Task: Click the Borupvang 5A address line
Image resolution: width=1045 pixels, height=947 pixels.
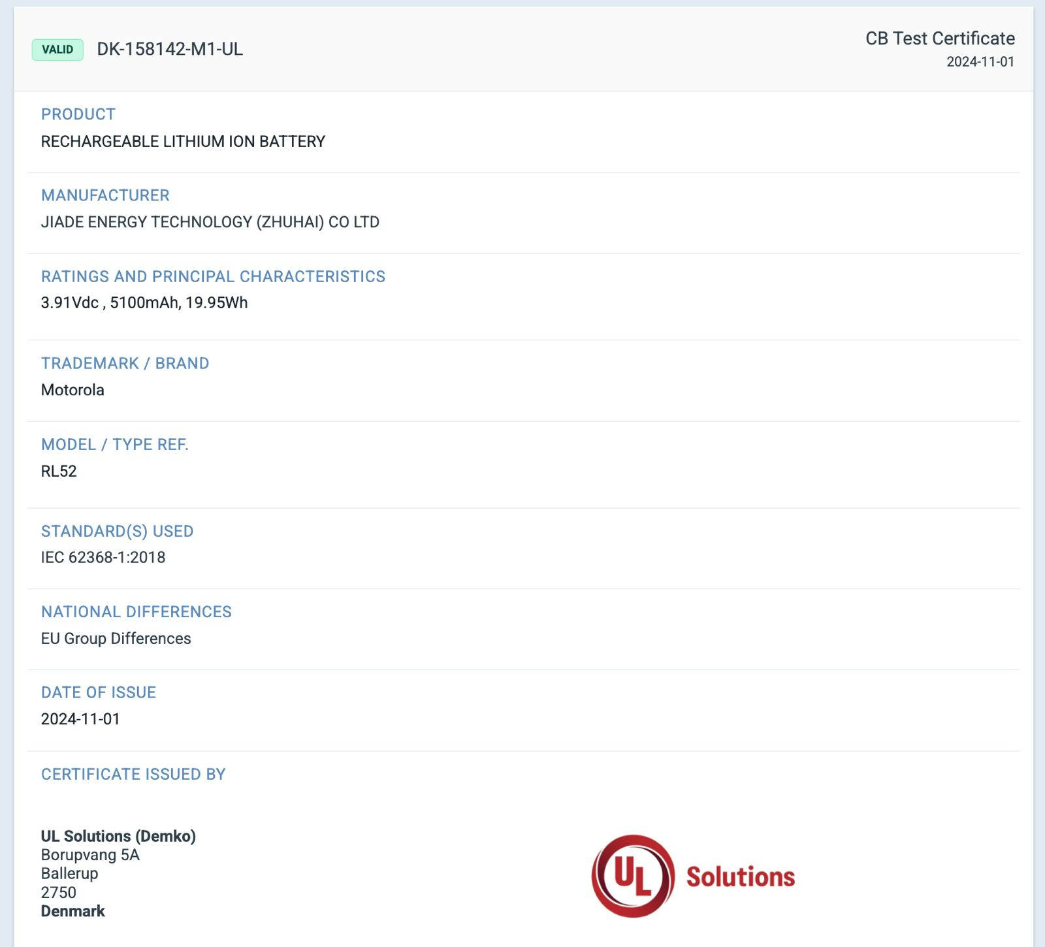Action: [x=90, y=855]
